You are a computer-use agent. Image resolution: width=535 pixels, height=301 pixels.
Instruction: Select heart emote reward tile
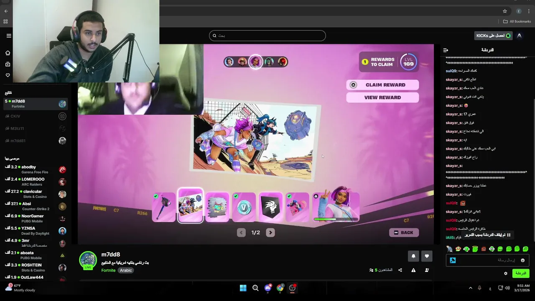298,207
